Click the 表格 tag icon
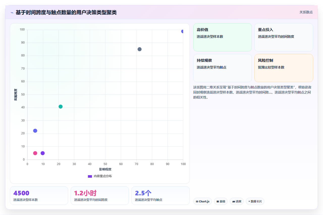Viewport: 323px width, 215px height. 218,202
